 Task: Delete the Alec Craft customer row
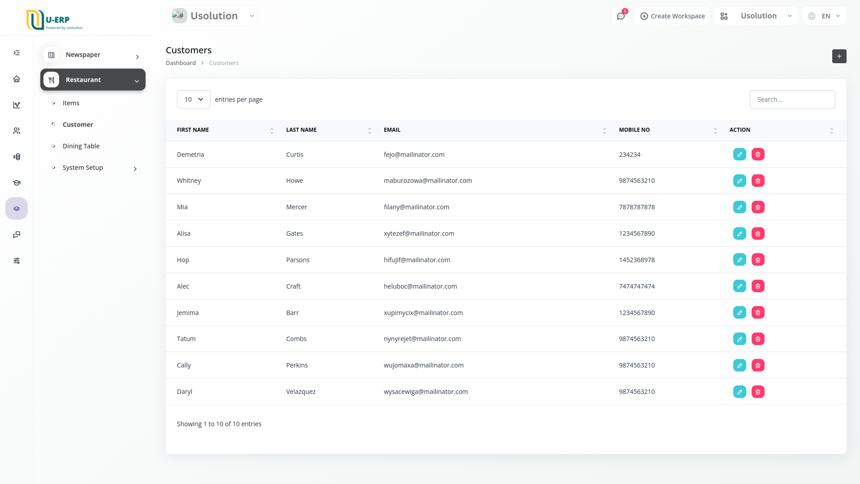[x=758, y=286]
